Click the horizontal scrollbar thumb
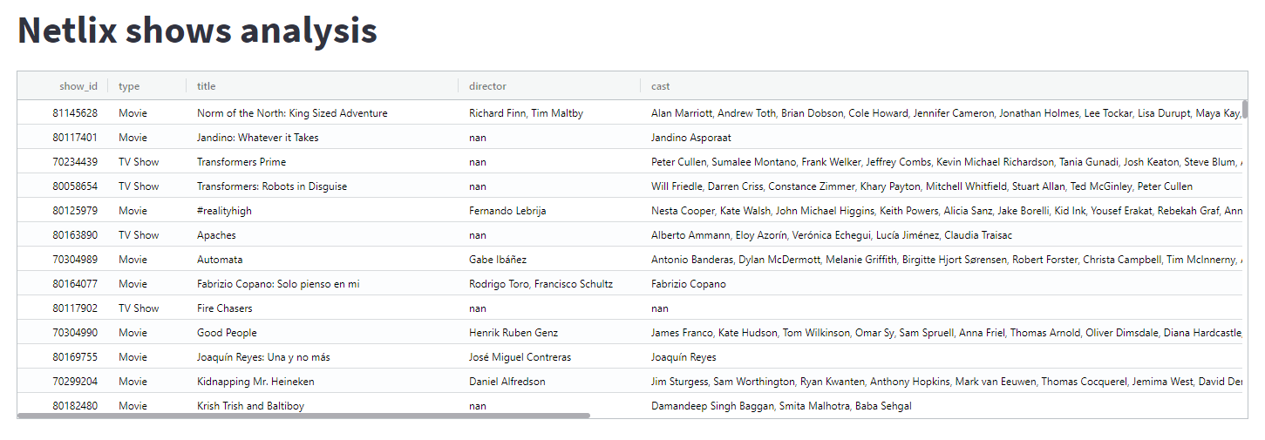1265x440 pixels. click(x=303, y=416)
